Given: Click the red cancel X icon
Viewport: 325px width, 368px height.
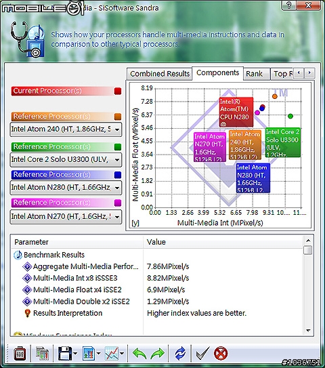Looking at the screenshot, I should 221,354.
